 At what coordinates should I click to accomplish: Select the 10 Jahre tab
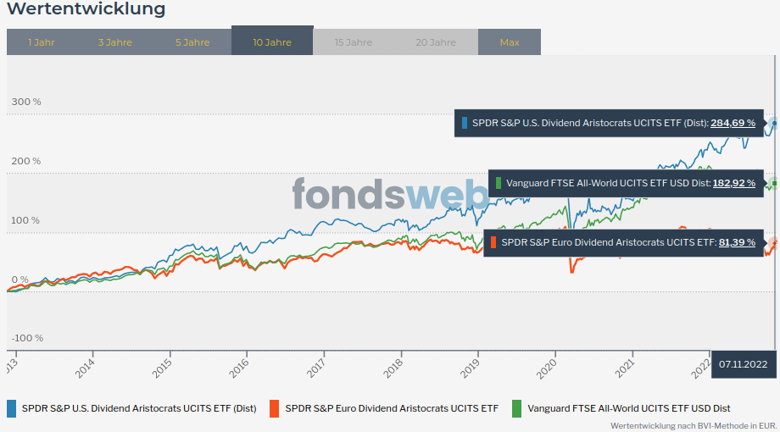click(272, 42)
